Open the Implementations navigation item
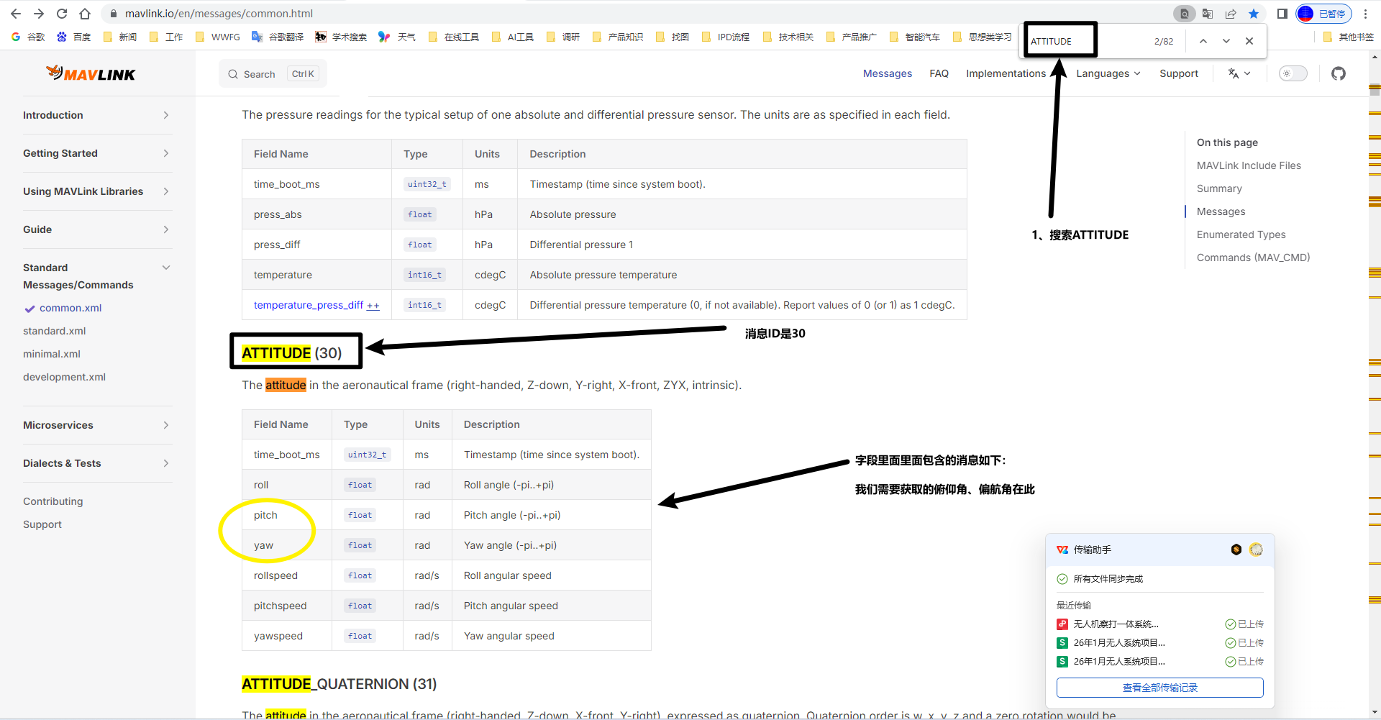The height and width of the screenshot is (720, 1381). [1006, 73]
